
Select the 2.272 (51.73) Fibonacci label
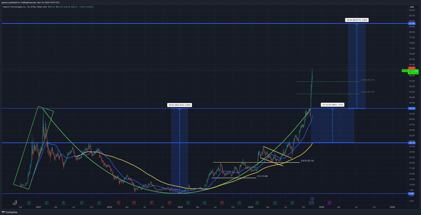[x=368, y=92]
